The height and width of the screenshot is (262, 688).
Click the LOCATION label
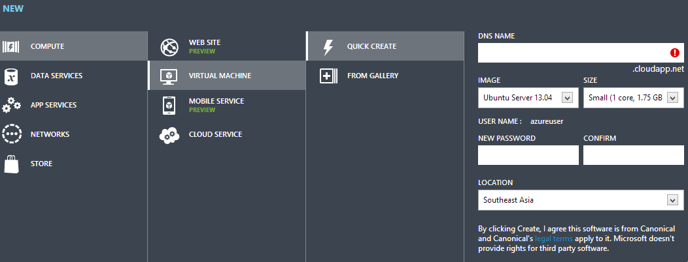pyautogui.click(x=495, y=182)
